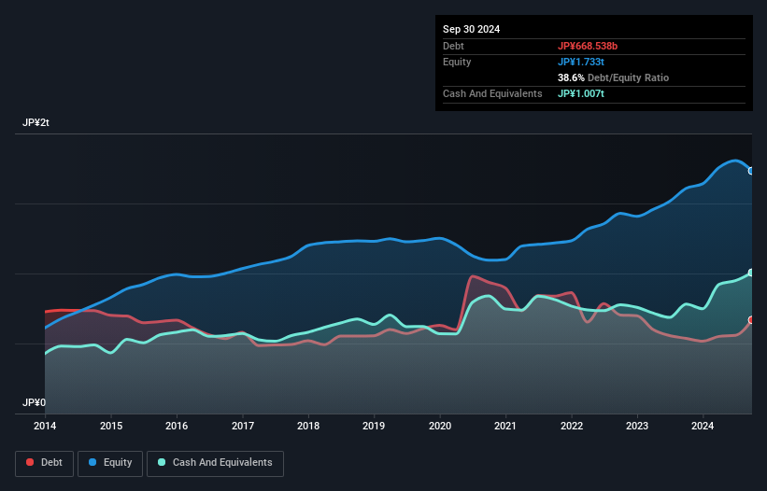Click the 2018 x-axis label
Viewport: 767px width, 491px height.
(308, 426)
